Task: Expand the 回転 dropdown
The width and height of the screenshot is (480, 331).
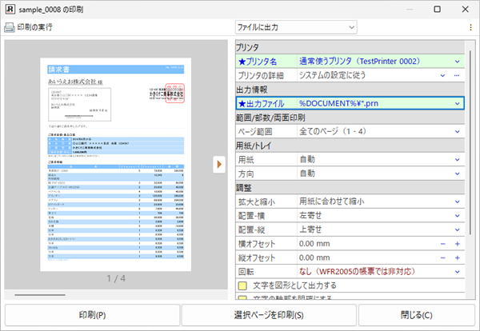Action: click(x=457, y=272)
